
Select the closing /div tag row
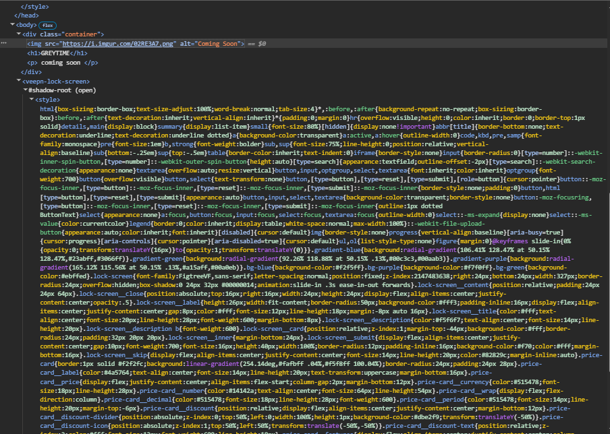point(31,72)
